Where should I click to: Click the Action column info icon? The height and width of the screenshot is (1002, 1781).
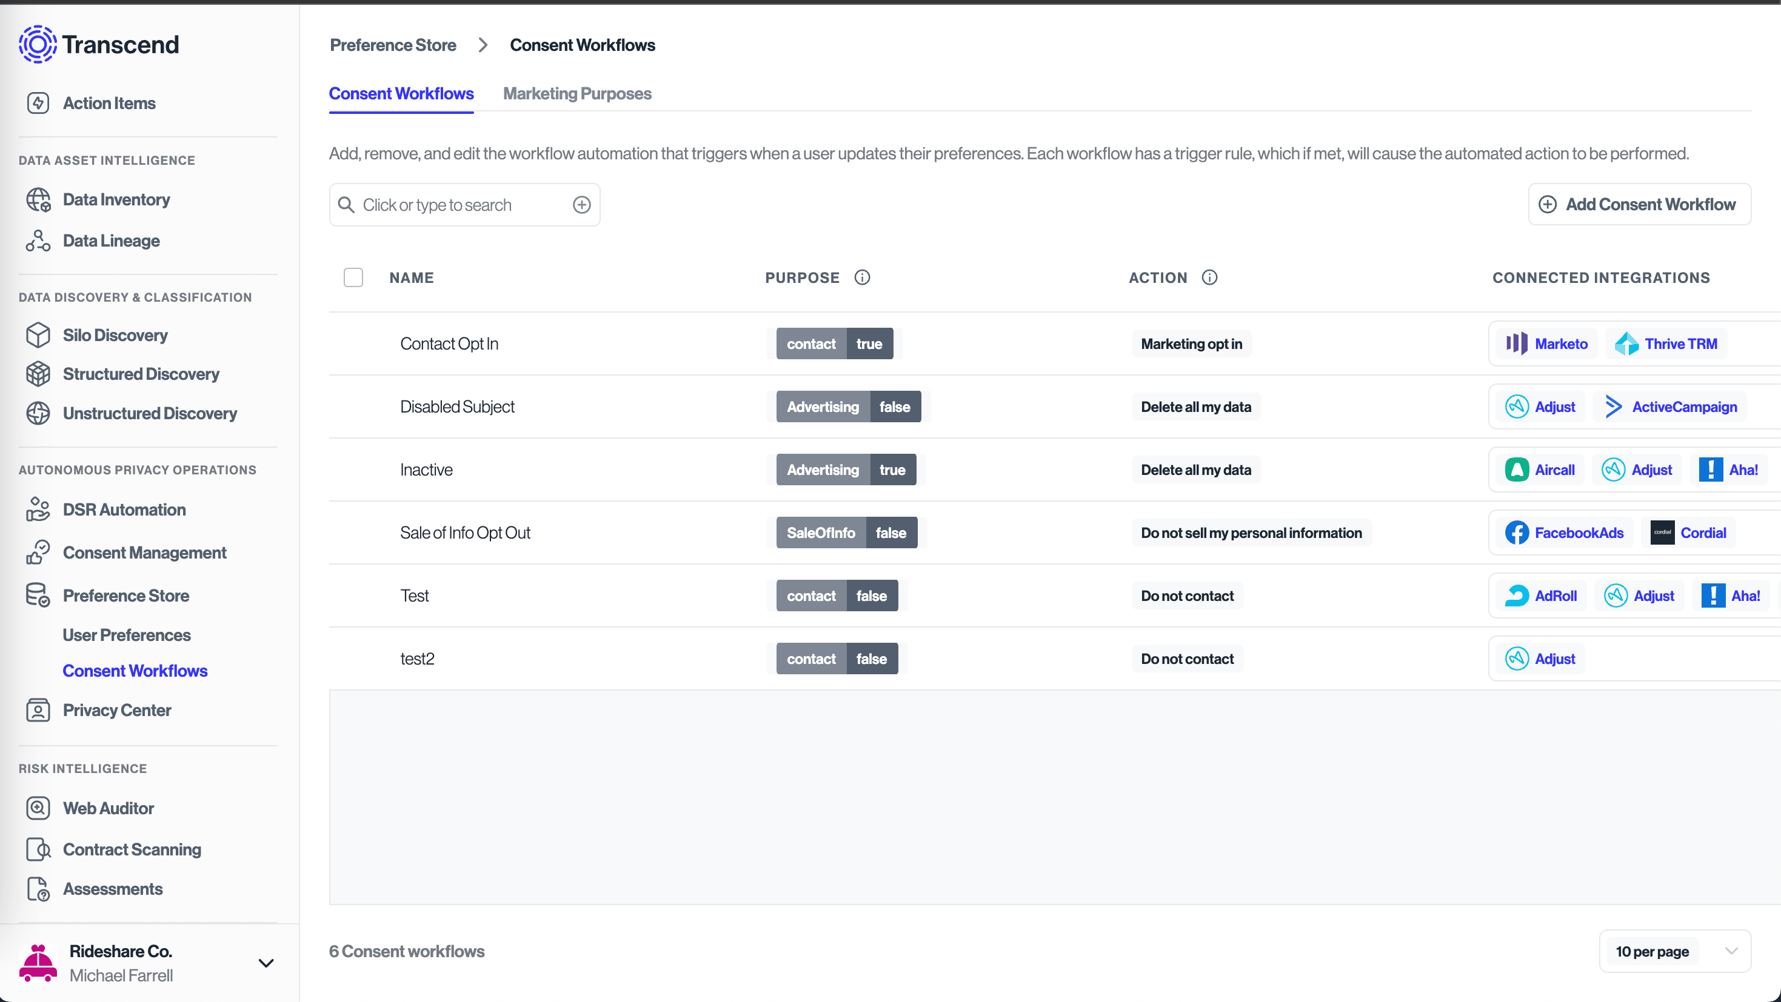1209,277
